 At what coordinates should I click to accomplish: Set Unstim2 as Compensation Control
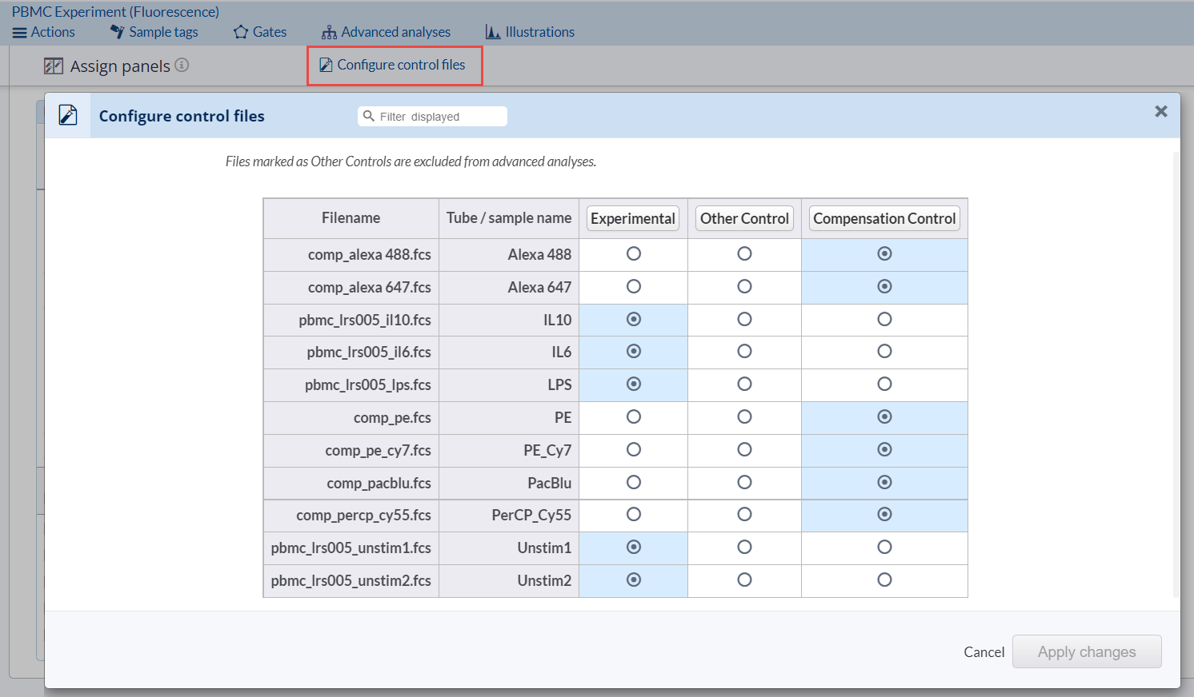(884, 580)
